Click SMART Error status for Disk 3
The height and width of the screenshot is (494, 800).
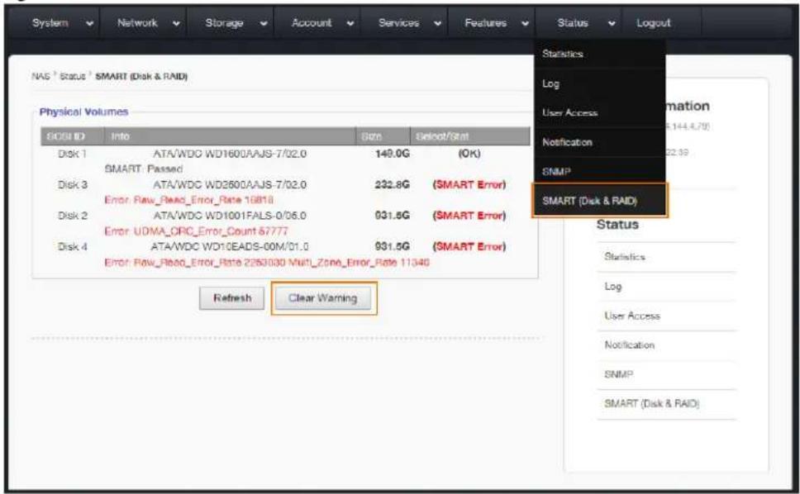[x=469, y=184]
